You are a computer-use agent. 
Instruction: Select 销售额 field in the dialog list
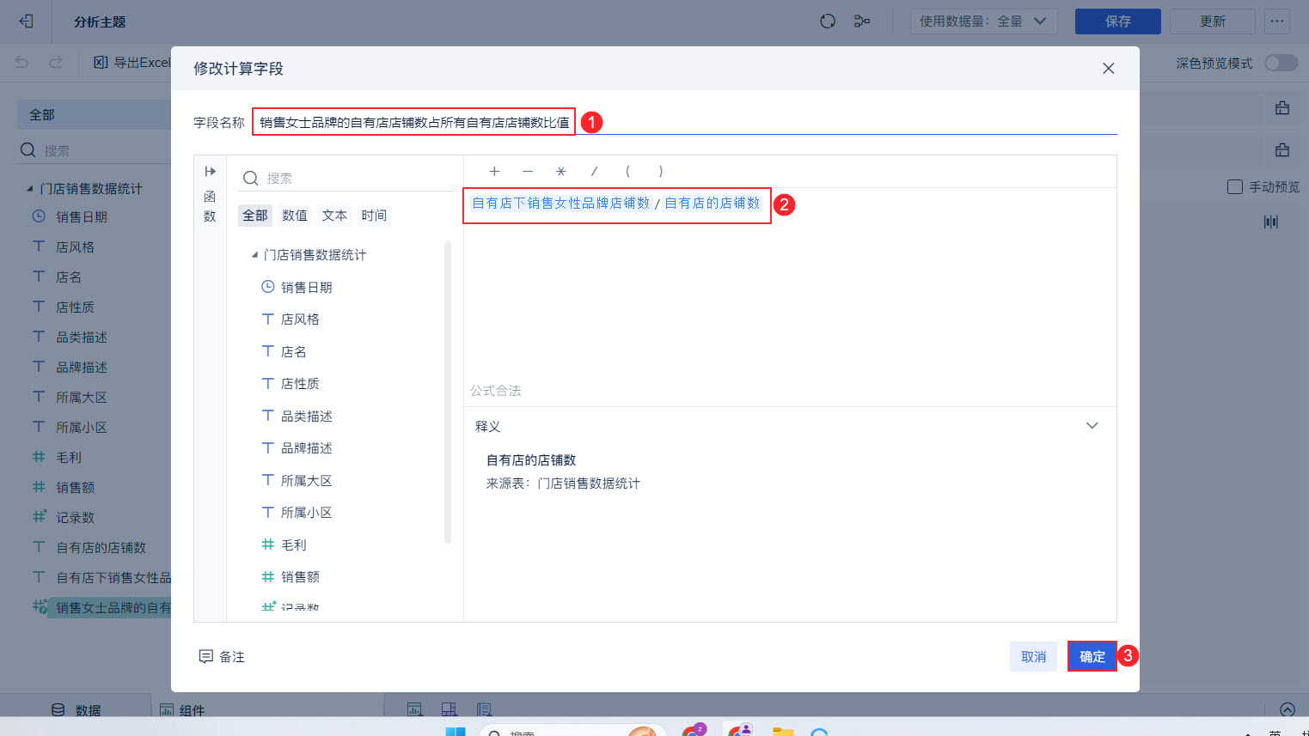300,577
